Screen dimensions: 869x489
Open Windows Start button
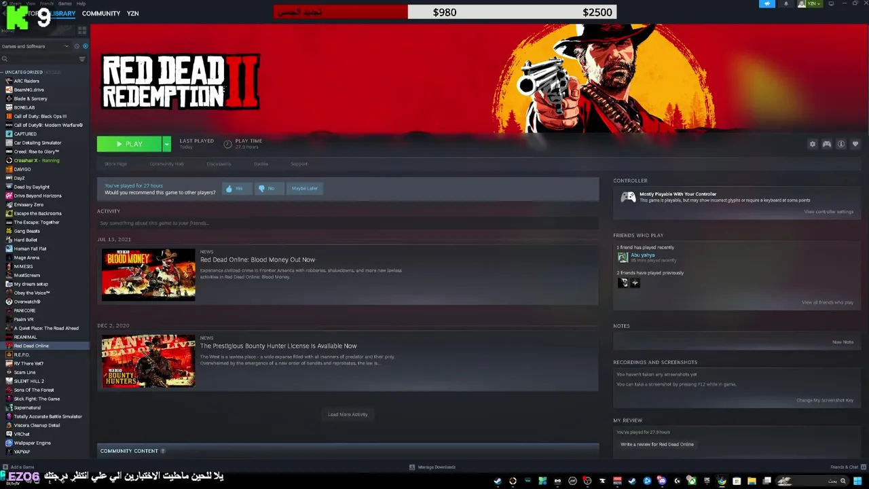[857, 481]
